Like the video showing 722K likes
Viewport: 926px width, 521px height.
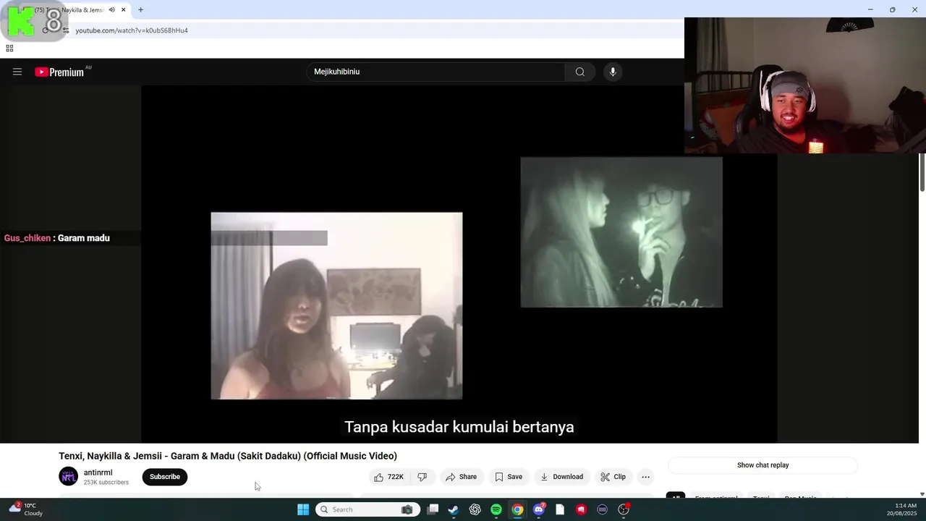[388, 477]
